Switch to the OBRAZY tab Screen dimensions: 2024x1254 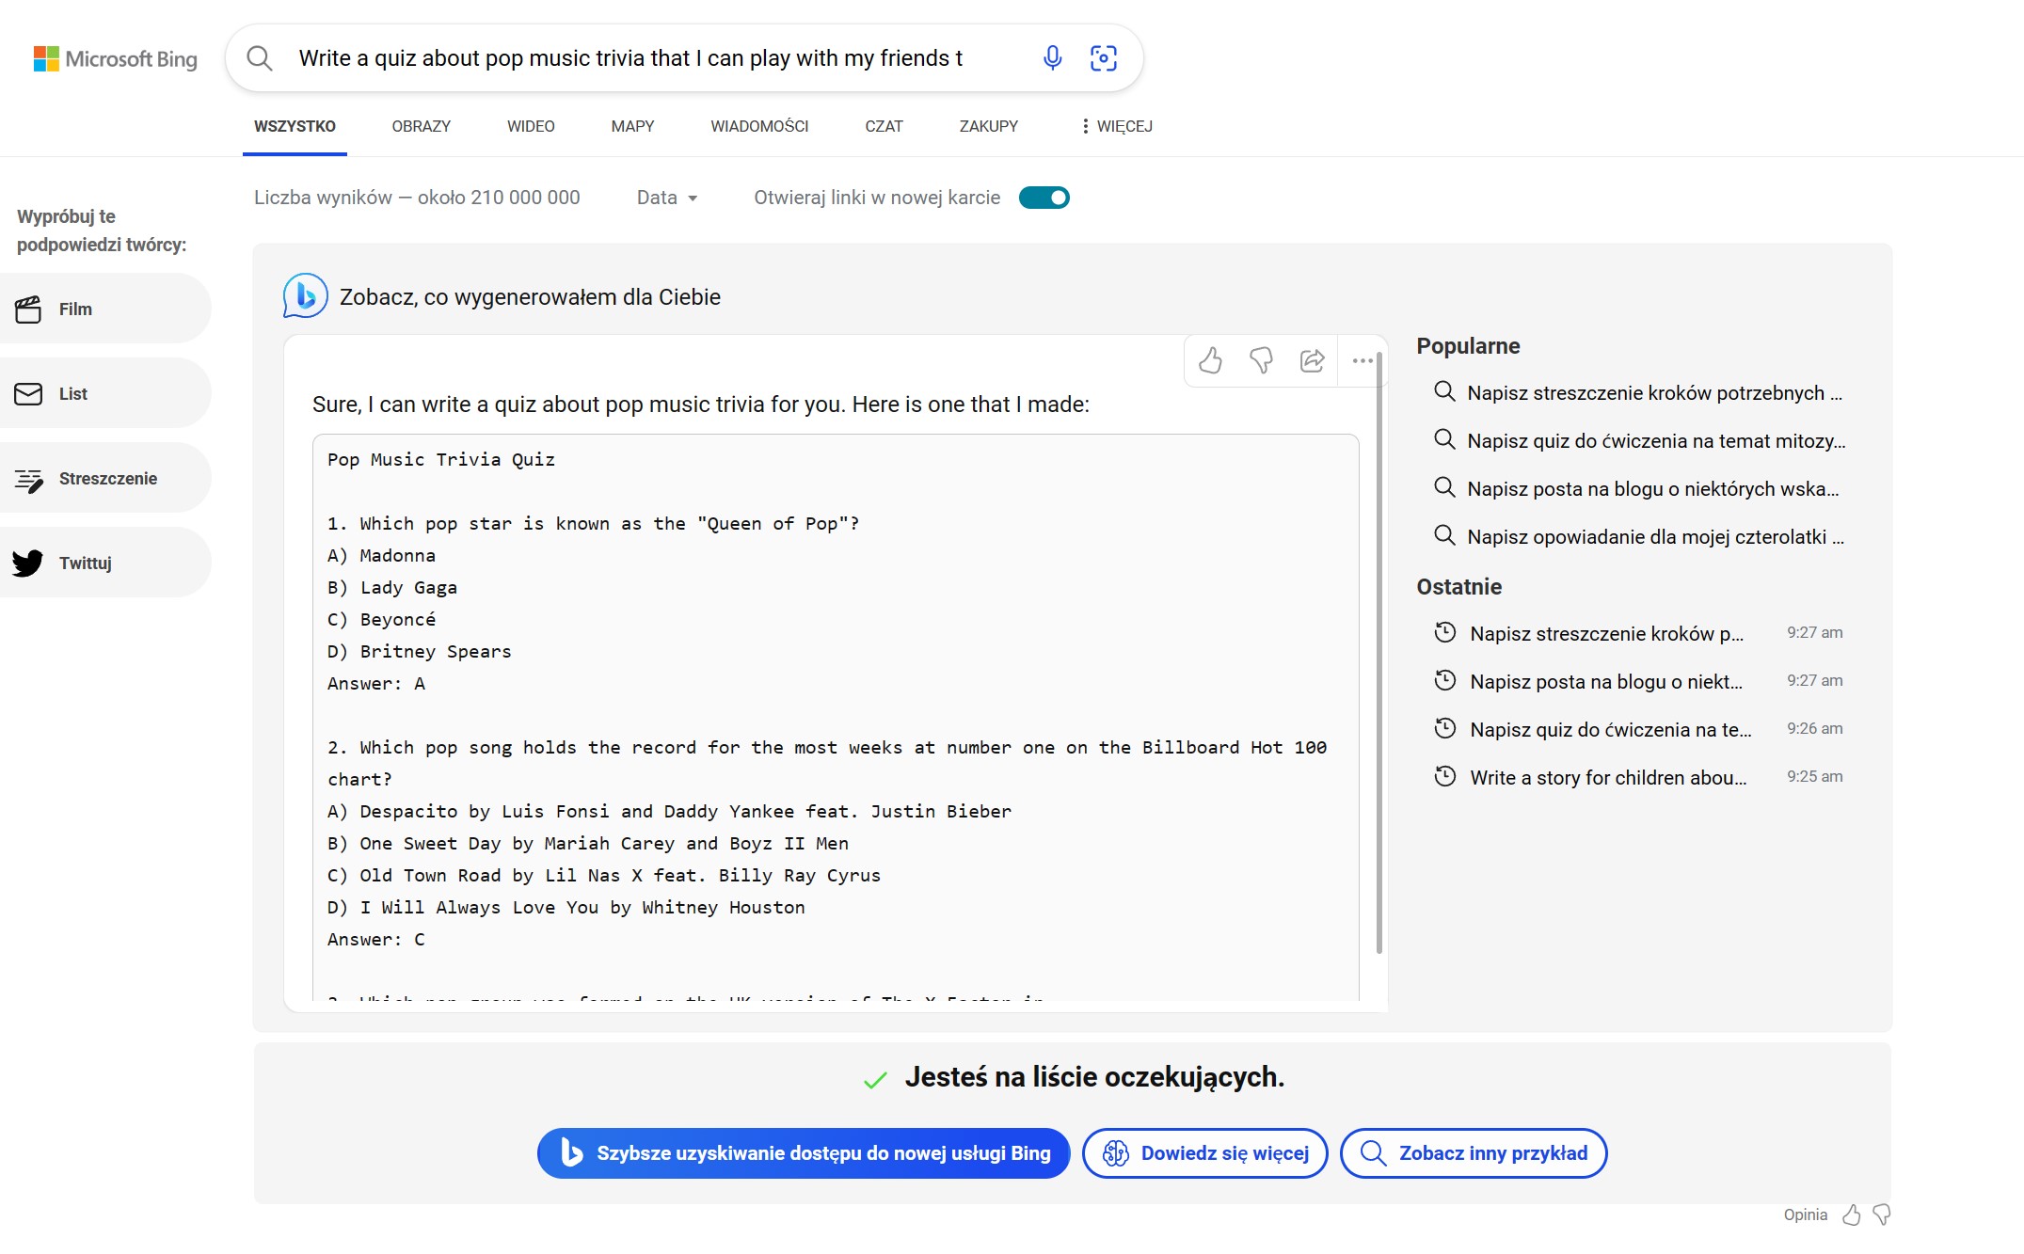pyautogui.click(x=421, y=126)
